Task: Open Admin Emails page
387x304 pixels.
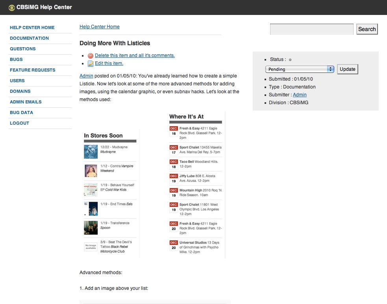Action: coord(26,102)
